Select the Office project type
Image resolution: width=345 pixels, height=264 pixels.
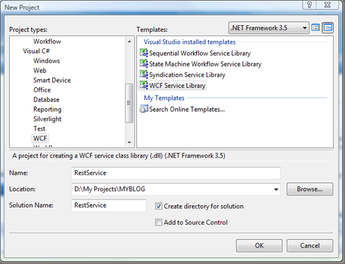click(42, 89)
